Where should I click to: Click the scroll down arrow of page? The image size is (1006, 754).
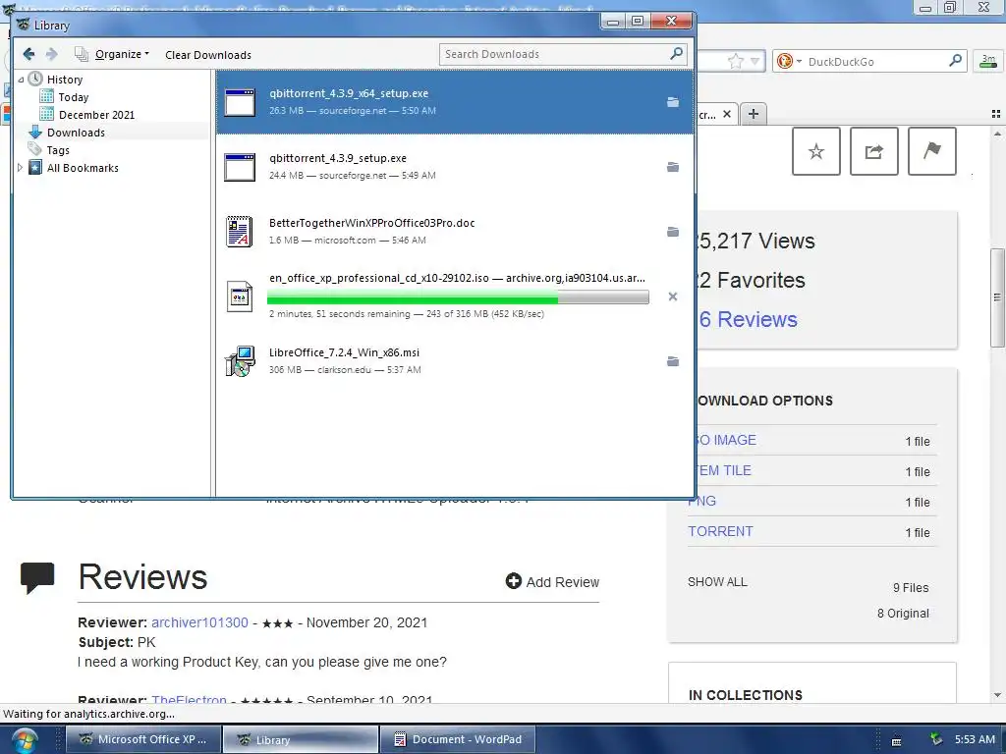(997, 695)
